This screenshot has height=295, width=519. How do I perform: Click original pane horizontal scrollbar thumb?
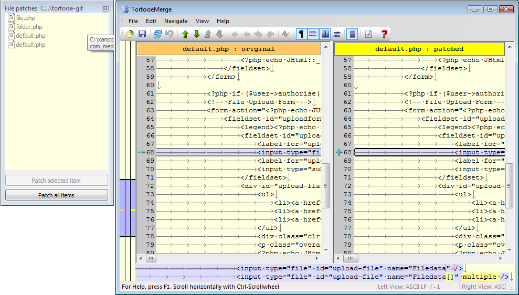(x=151, y=258)
